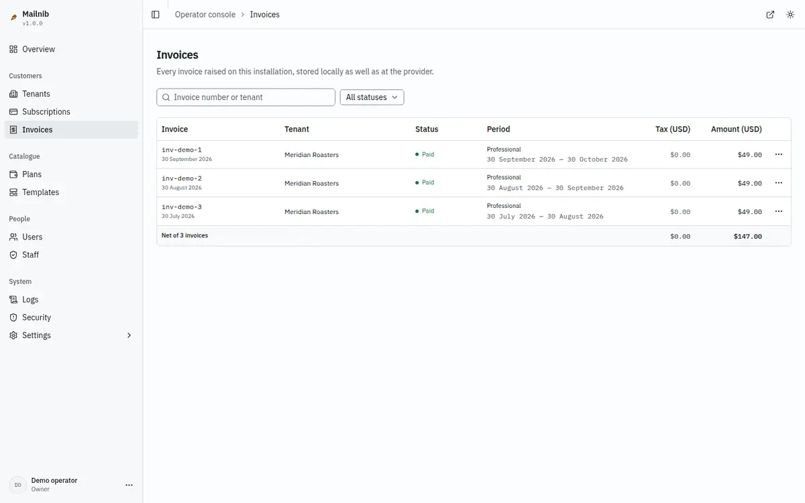Click Paid status of inv-demo-3

point(425,211)
